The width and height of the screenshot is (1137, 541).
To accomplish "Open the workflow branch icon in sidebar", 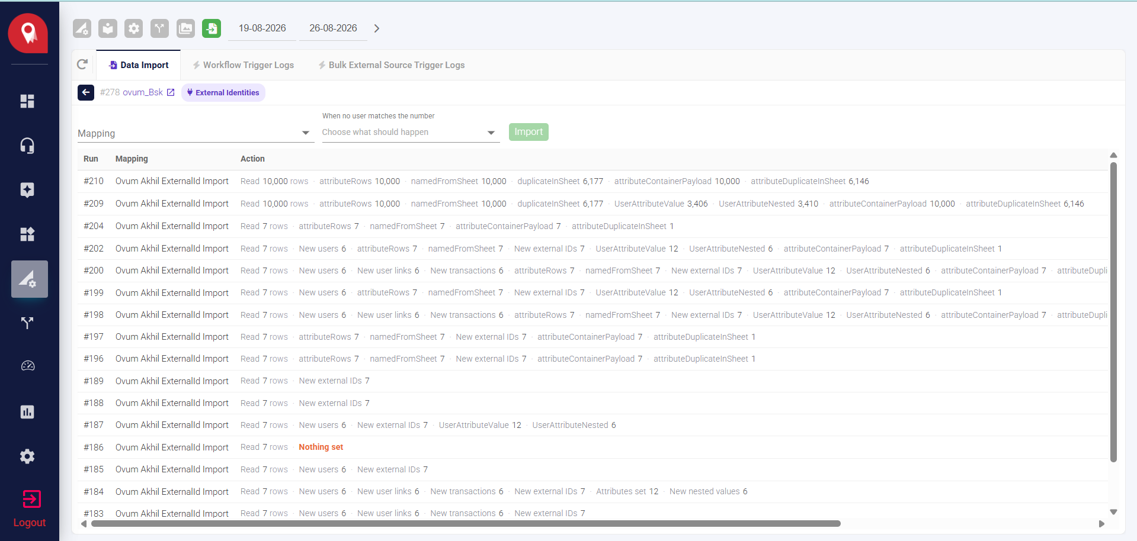I will (27, 323).
